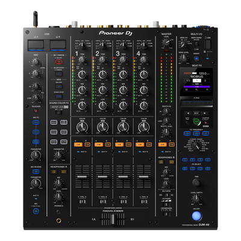Image resolution: width=241 pixels, height=241 pixels.
Task: Click the Headphones A LEVEL knob
Action: tap(58, 197)
